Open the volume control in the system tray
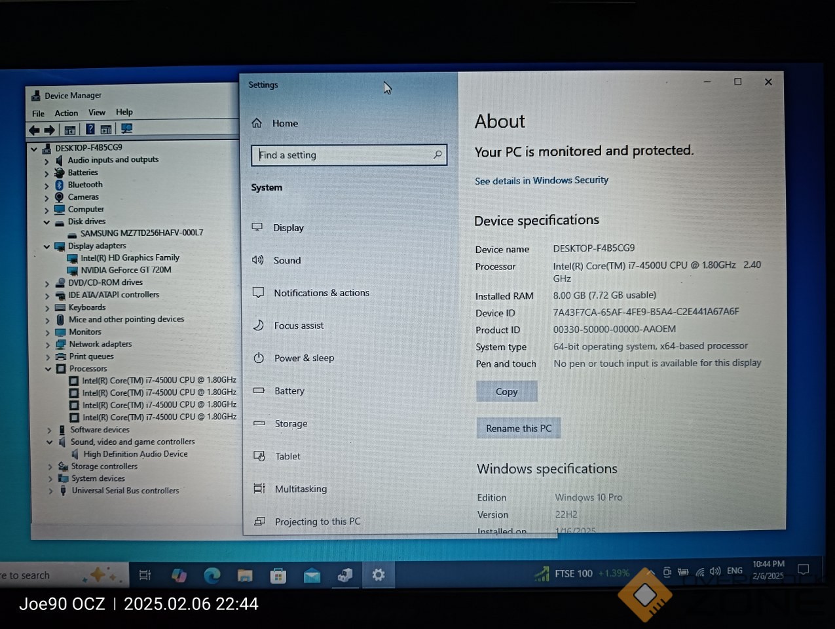835x629 pixels. [x=715, y=571]
